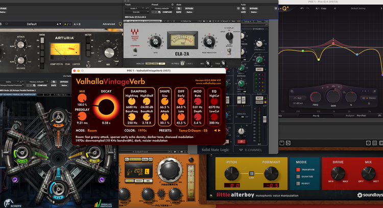Viewport: 383px width, 208px height.
Task: Open the Arturia Advanced panel
Action: tap(109, 24)
